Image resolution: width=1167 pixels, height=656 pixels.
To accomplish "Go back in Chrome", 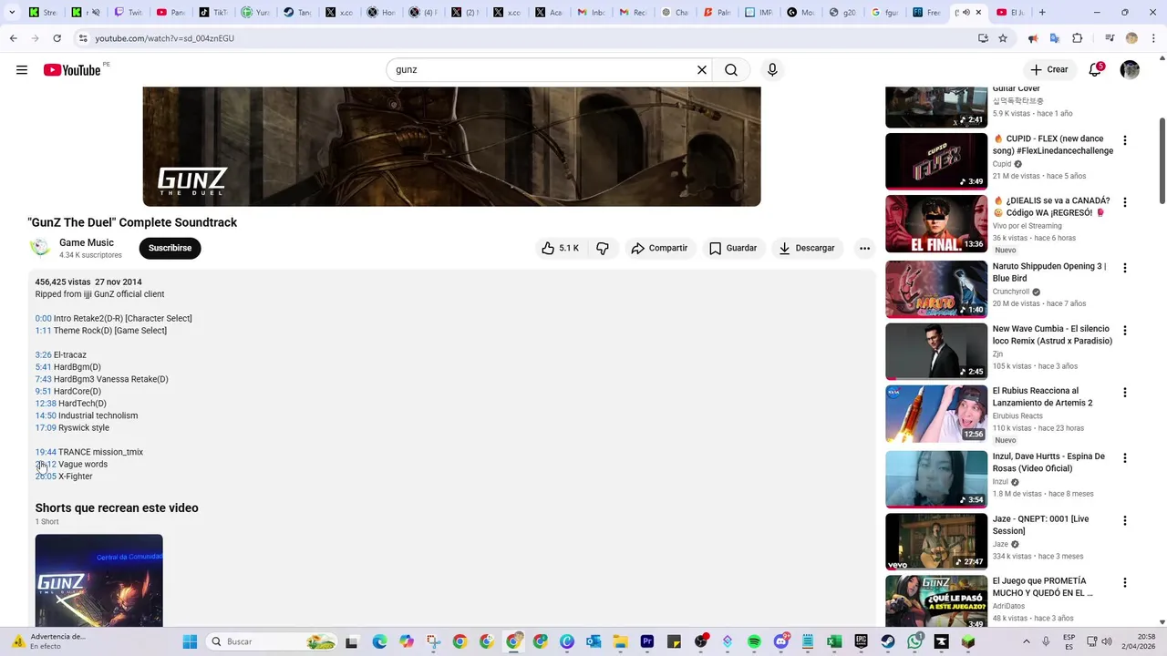I will point(13,38).
